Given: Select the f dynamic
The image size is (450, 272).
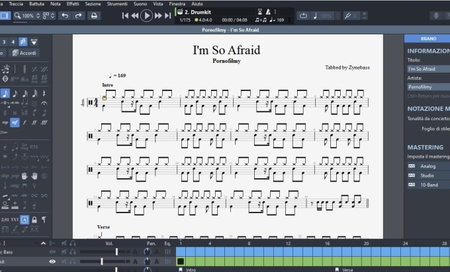Looking at the screenshot, I should 24,123.
